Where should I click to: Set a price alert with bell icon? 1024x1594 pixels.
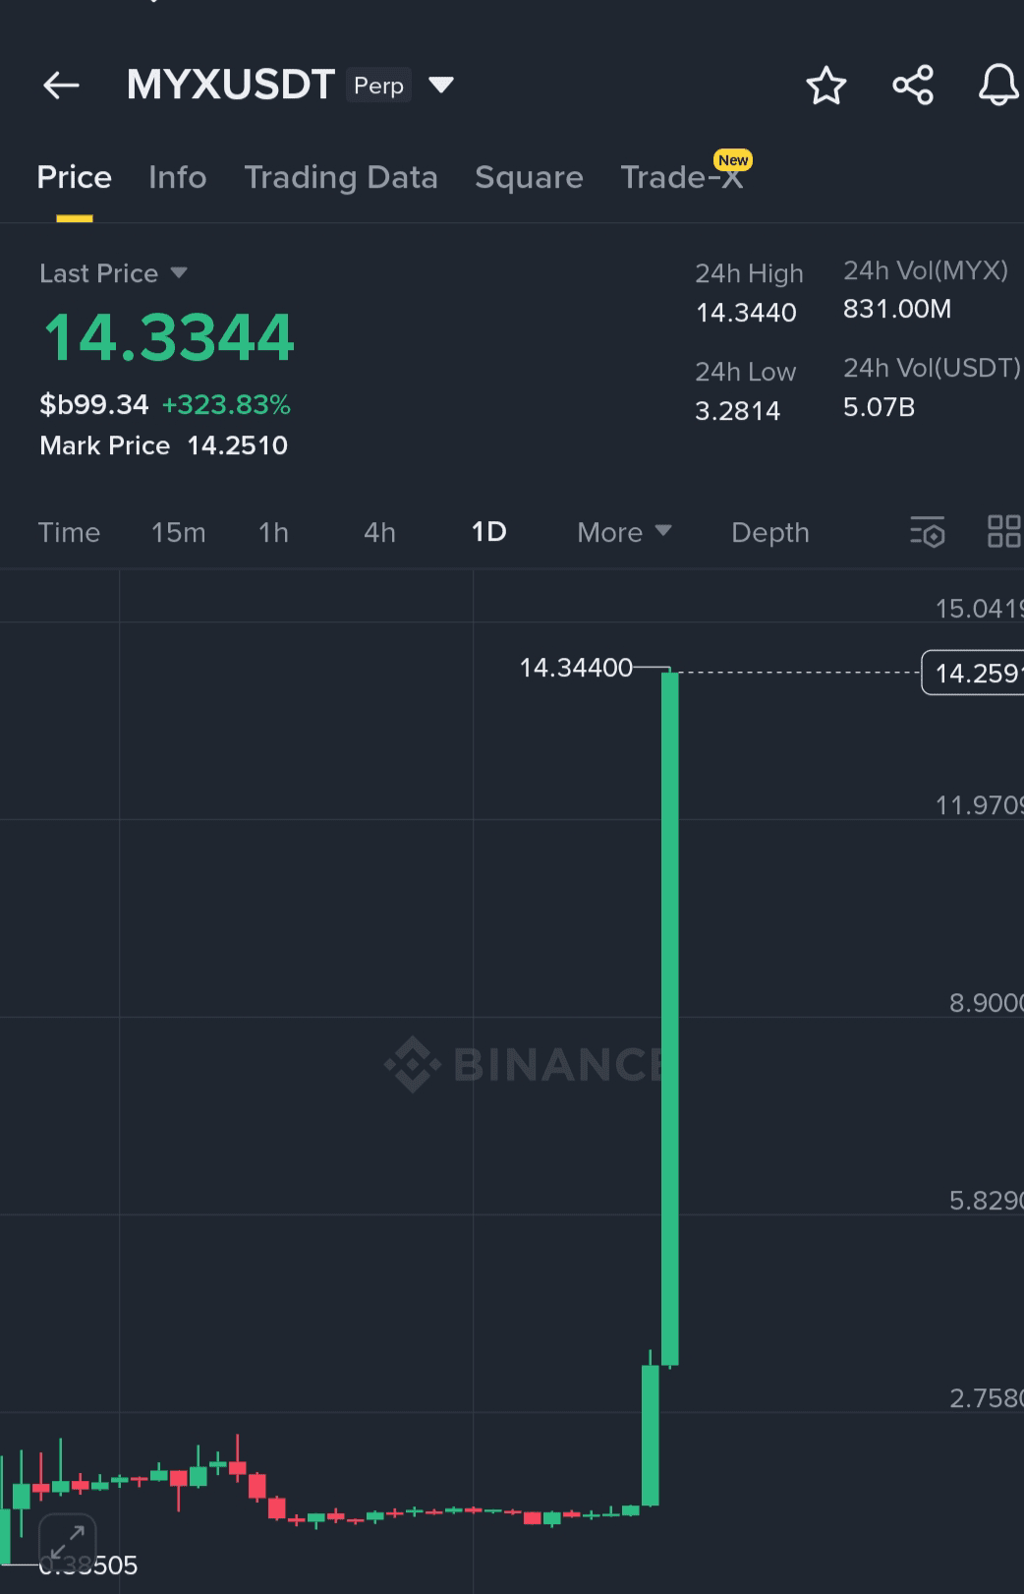[x=999, y=86]
